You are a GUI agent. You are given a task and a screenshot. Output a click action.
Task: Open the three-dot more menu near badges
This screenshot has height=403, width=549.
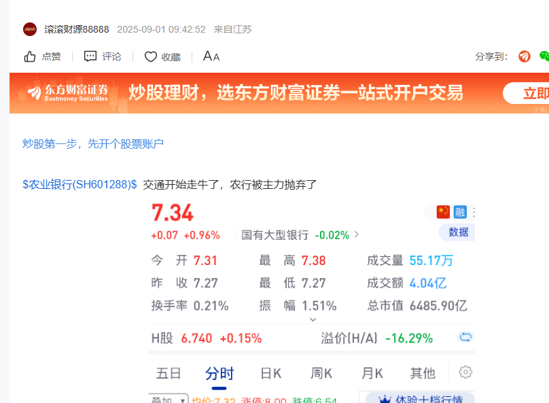(x=474, y=212)
